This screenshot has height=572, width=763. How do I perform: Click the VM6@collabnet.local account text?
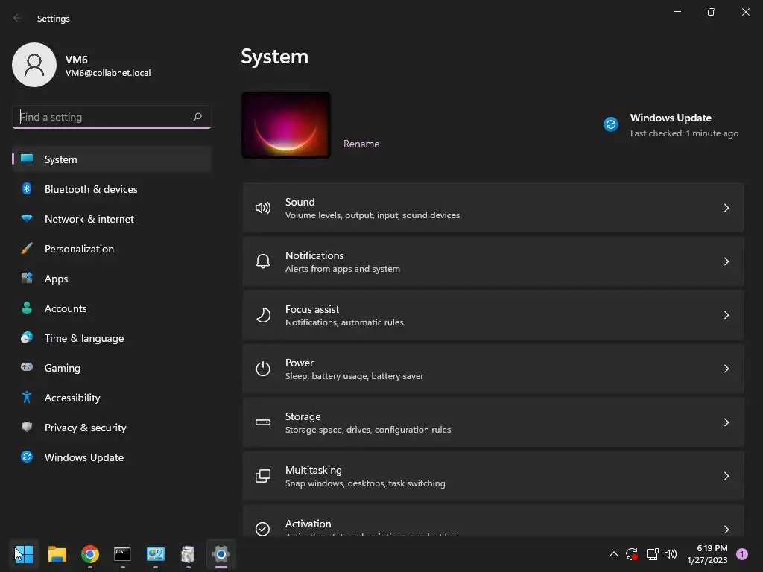pyautogui.click(x=108, y=73)
